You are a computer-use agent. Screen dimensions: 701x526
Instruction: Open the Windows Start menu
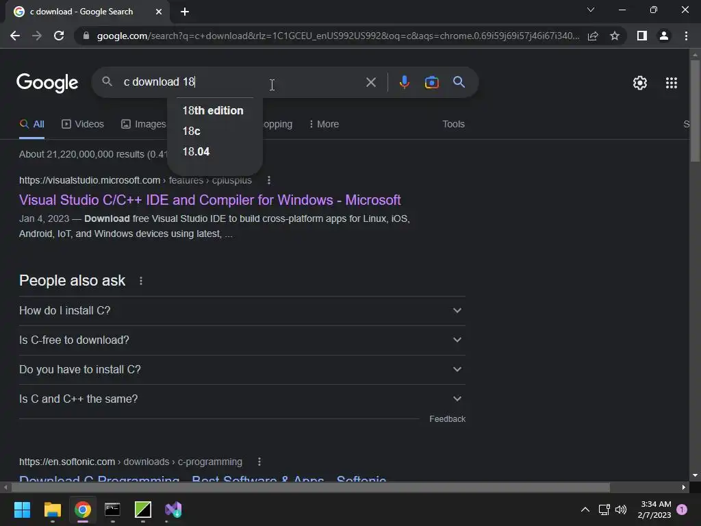coord(22,510)
